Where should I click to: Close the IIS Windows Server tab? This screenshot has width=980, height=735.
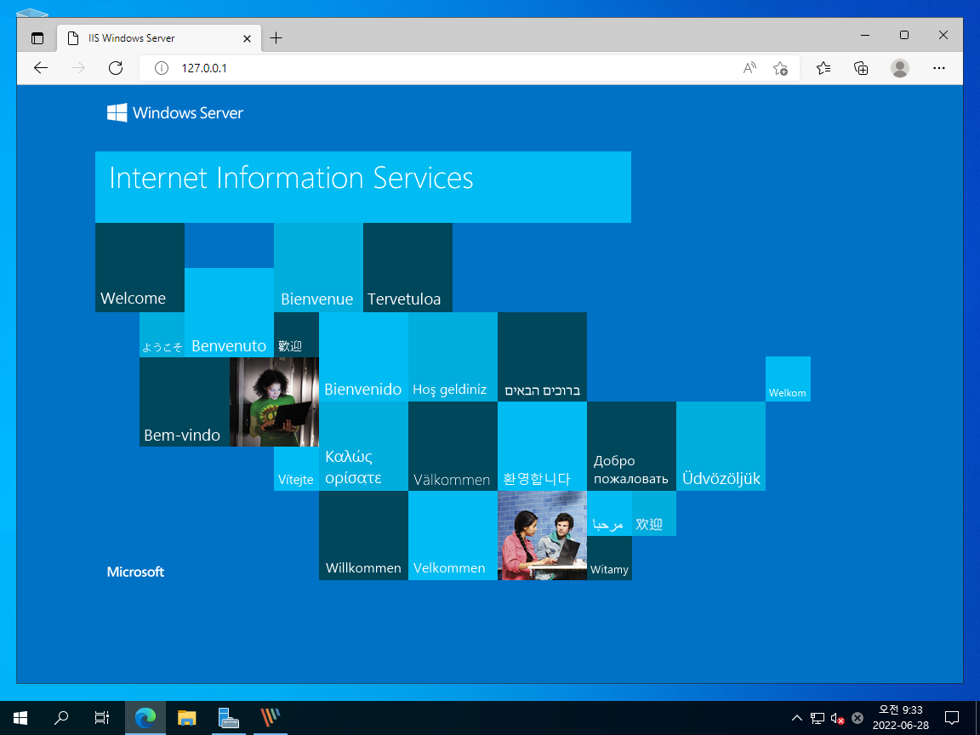pyautogui.click(x=247, y=38)
